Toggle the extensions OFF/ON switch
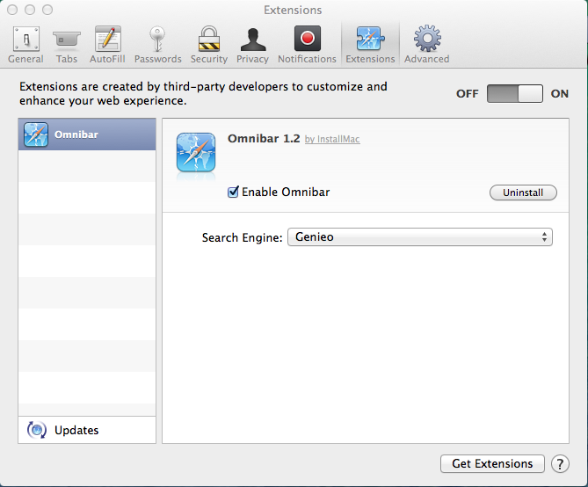This screenshot has height=487, width=588. coord(514,93)
